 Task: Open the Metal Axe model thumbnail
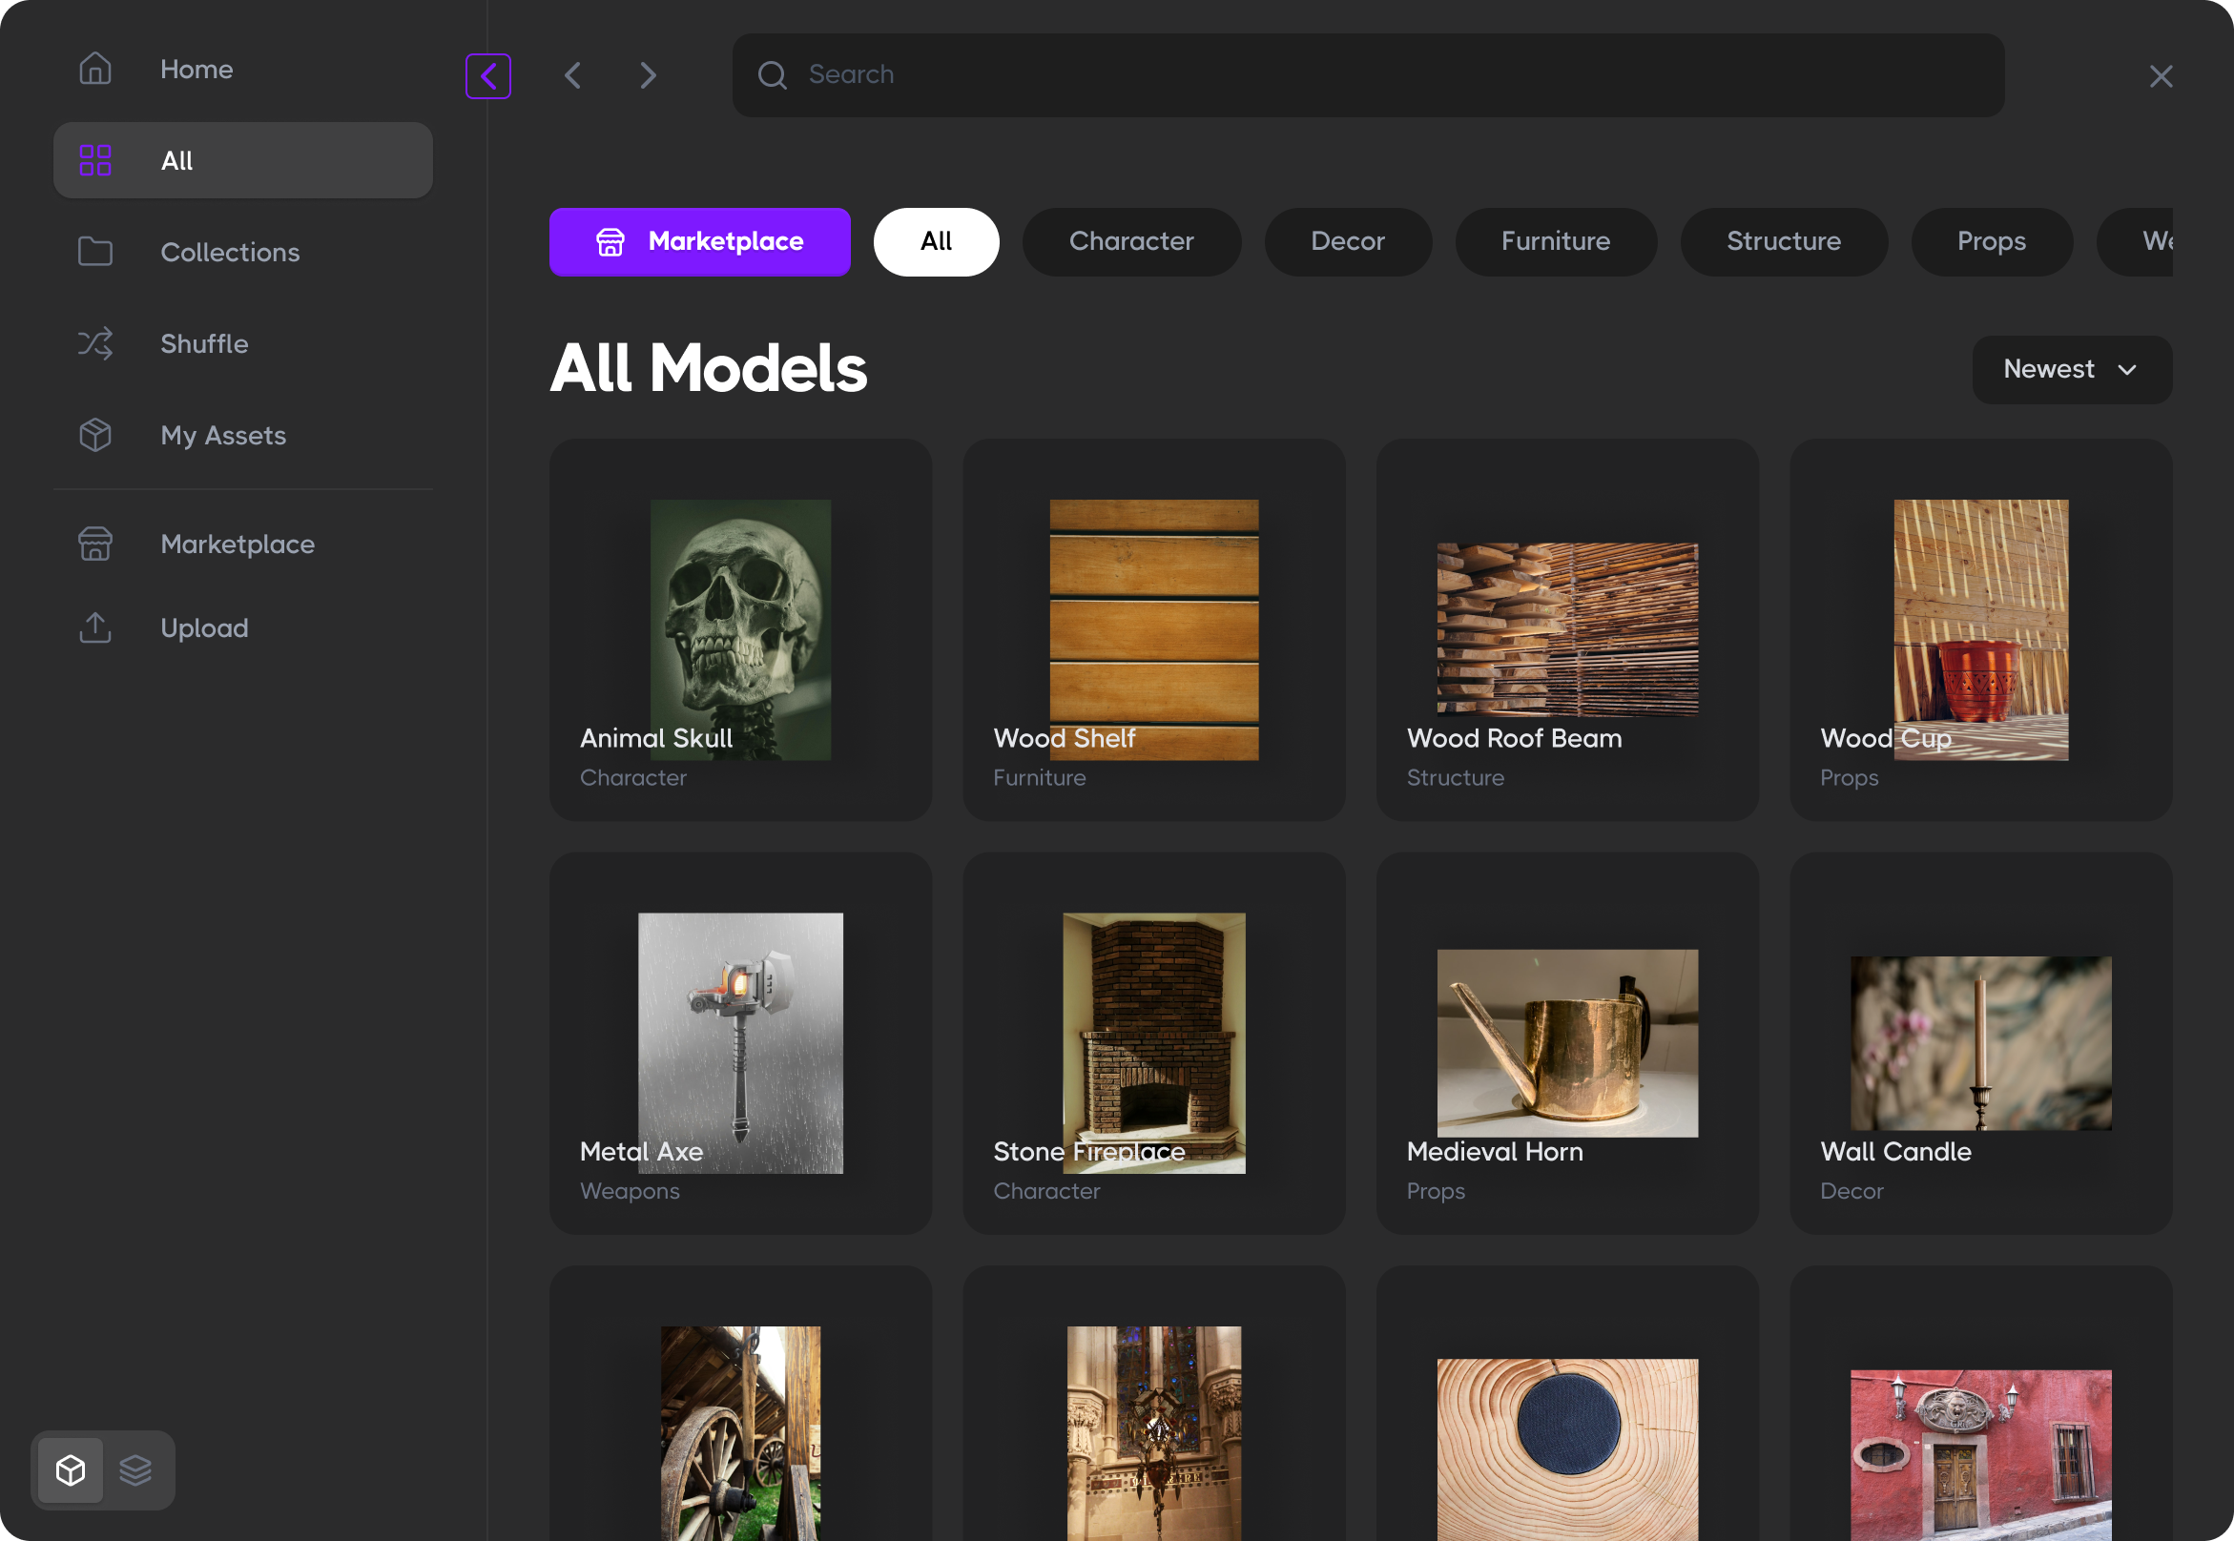coord(740,1043)
